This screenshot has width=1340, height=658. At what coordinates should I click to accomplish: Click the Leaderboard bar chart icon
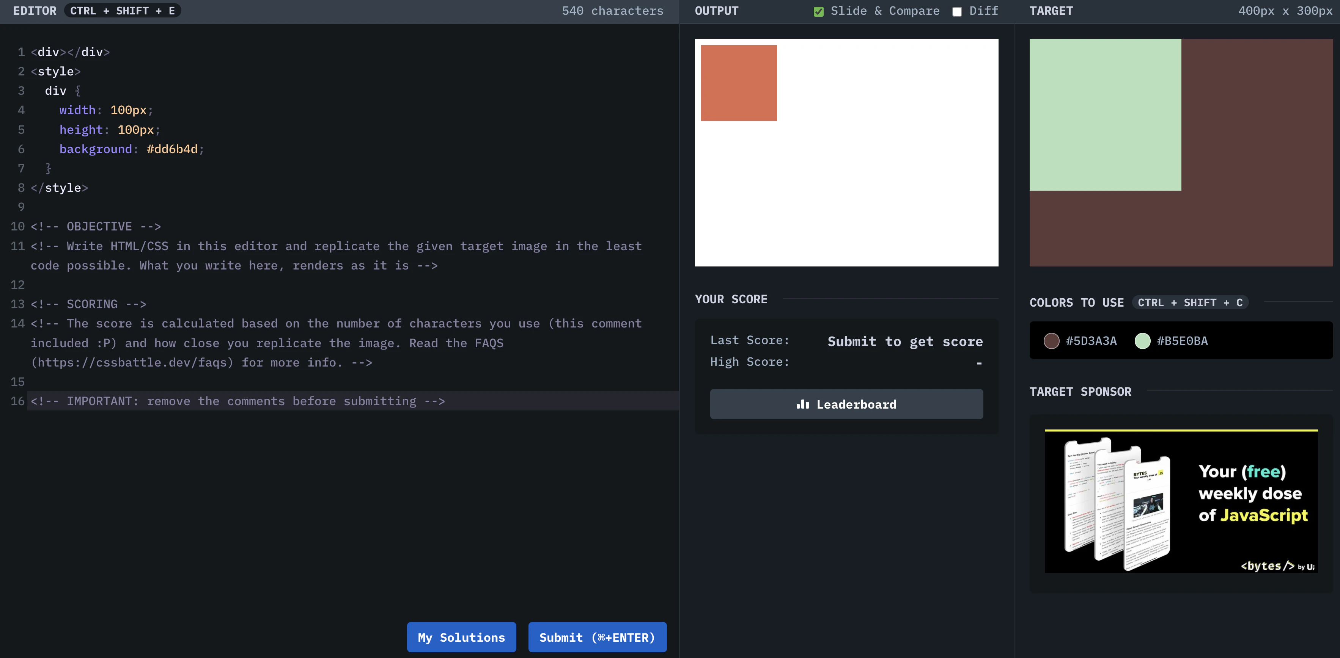(803, 404)
